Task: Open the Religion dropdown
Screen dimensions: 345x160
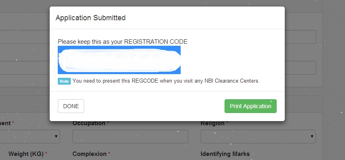Action: click(x=258, y=137)
